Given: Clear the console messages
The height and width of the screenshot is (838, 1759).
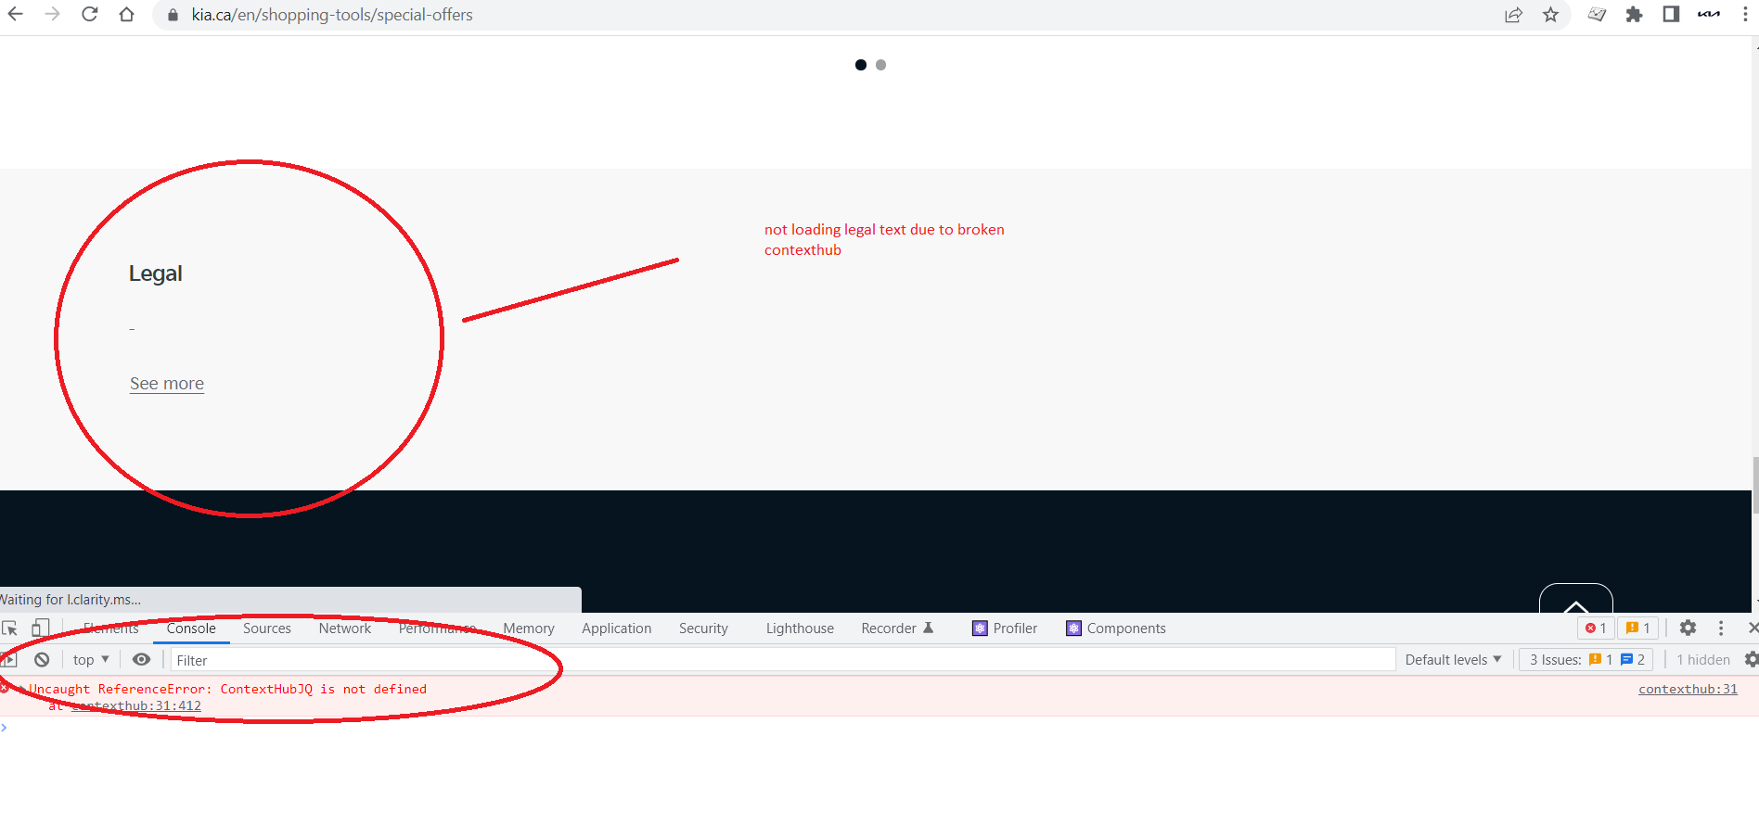Looking at the screenshot, I should (x=42, y=659).
